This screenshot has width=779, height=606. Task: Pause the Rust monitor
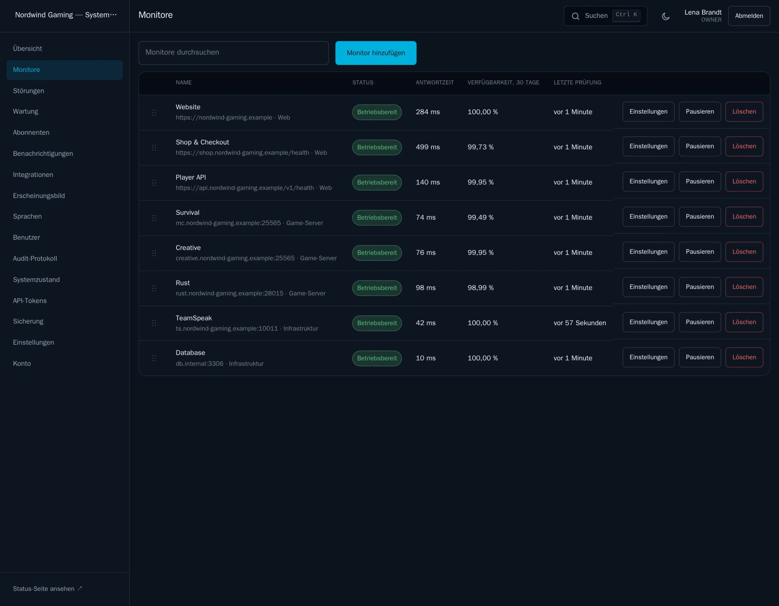pos(700,287)
